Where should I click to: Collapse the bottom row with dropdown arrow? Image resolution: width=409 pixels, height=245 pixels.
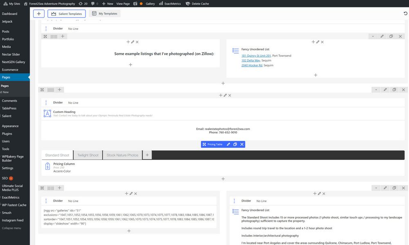pyautogui.click(x=376, y=188)
